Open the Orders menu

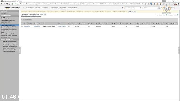point(45,8)
